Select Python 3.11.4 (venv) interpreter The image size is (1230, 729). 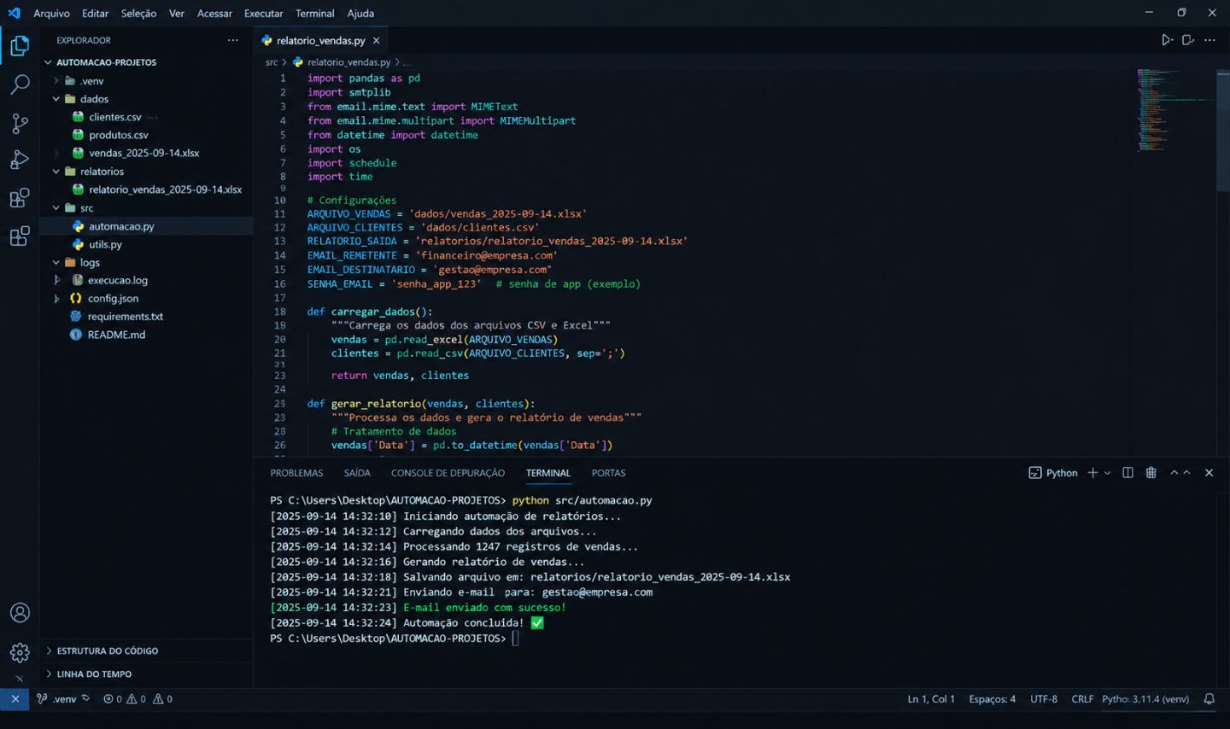pos(1145,699)
